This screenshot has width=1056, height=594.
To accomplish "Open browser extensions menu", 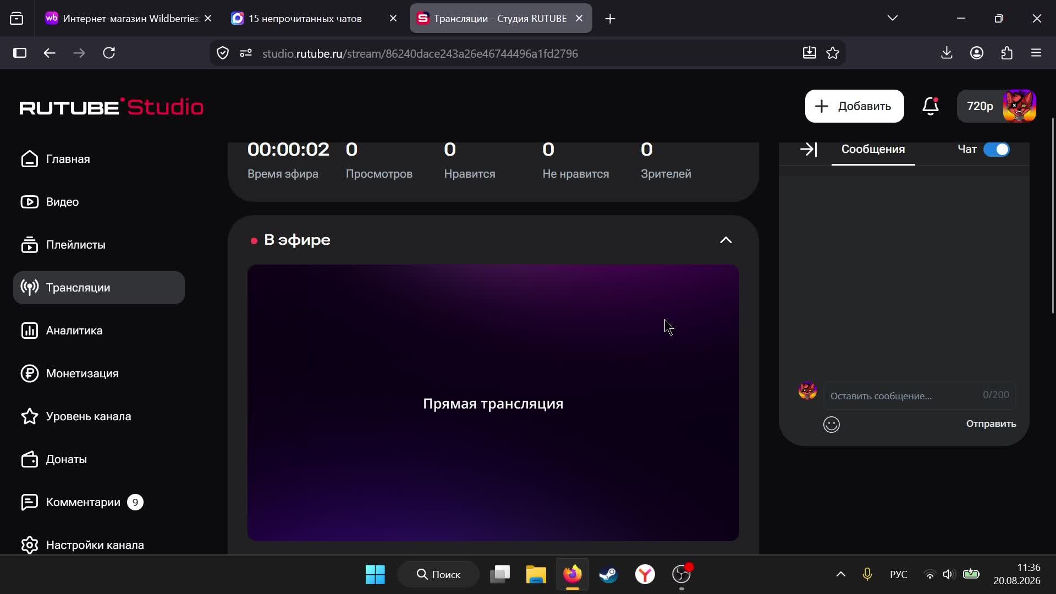I will pyautogui.click(x=1007, y=53).
